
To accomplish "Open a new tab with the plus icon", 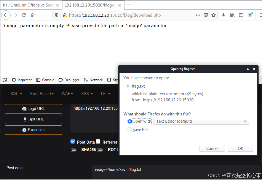I will [x=129, y=5].
